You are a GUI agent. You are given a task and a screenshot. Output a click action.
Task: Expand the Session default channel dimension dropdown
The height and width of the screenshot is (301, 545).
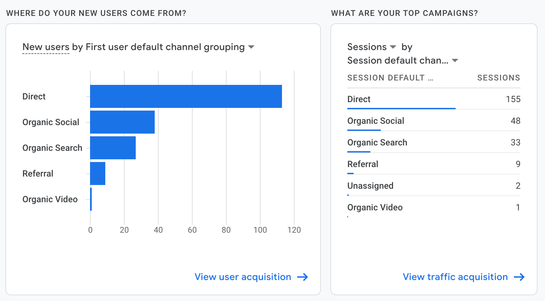[x=455, y=61]
